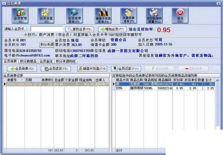This screenshot has width=223, height=155.
Task: Open 会员消费查询 (F3) toolbar icon
Action: 75,16
